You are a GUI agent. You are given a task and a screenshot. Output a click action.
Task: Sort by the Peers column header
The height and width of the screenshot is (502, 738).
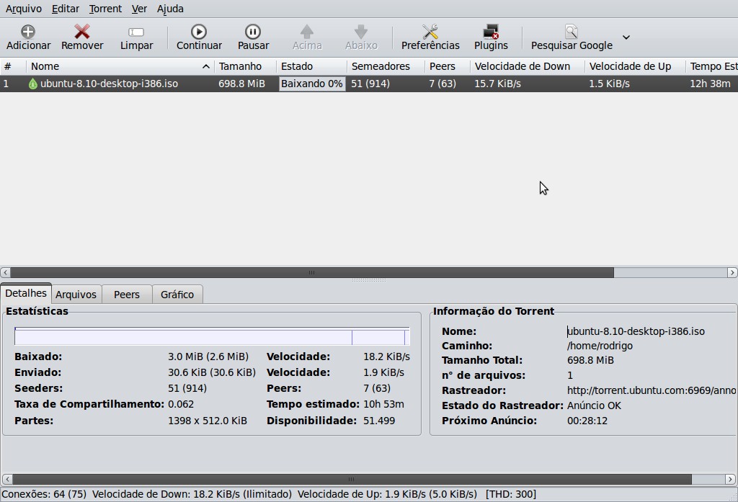[x=447, y=66]
